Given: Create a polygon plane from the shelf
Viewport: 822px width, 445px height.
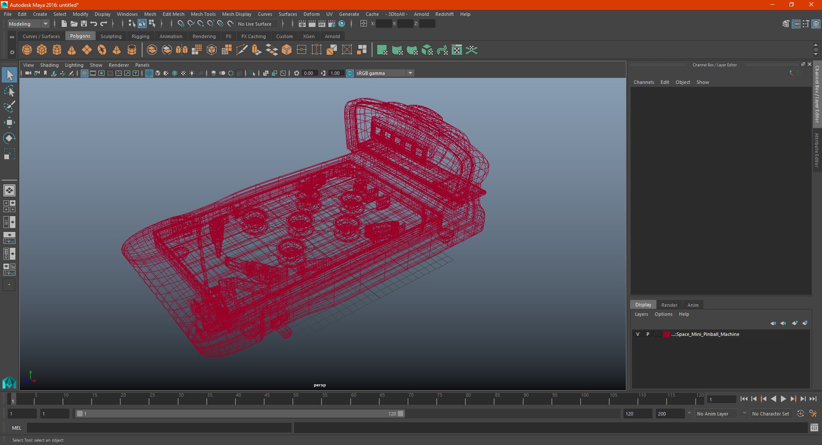Looking at the screenshot, I should (x=87, y=50).
